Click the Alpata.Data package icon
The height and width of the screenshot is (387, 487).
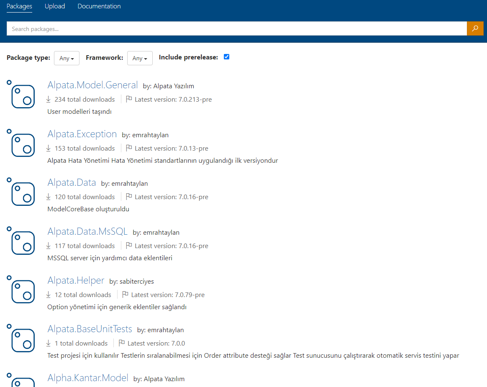tap(21, 193)
